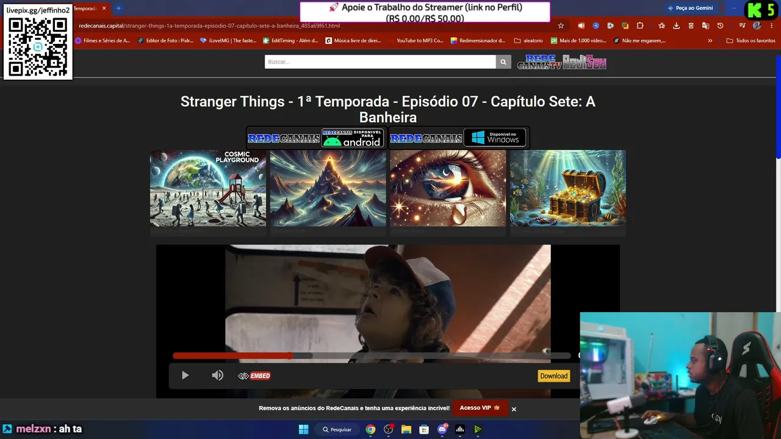Image resolution: width=781 pixels, height=439 pixels.
Task: Open the Extensions puzzle-piece menu
Action: 640,26
